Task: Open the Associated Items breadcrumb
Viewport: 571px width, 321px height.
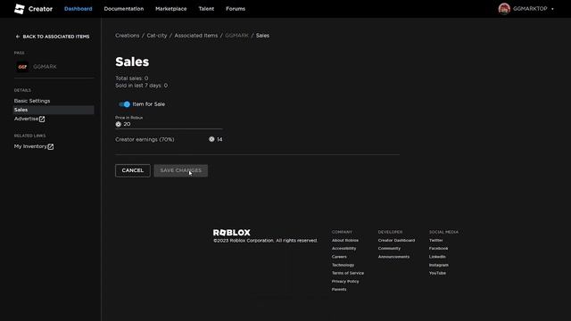Action: [196, 36]
